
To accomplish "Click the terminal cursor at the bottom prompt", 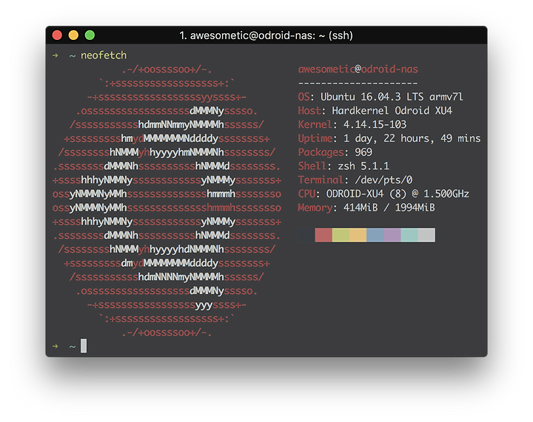I will pos(84,346).
